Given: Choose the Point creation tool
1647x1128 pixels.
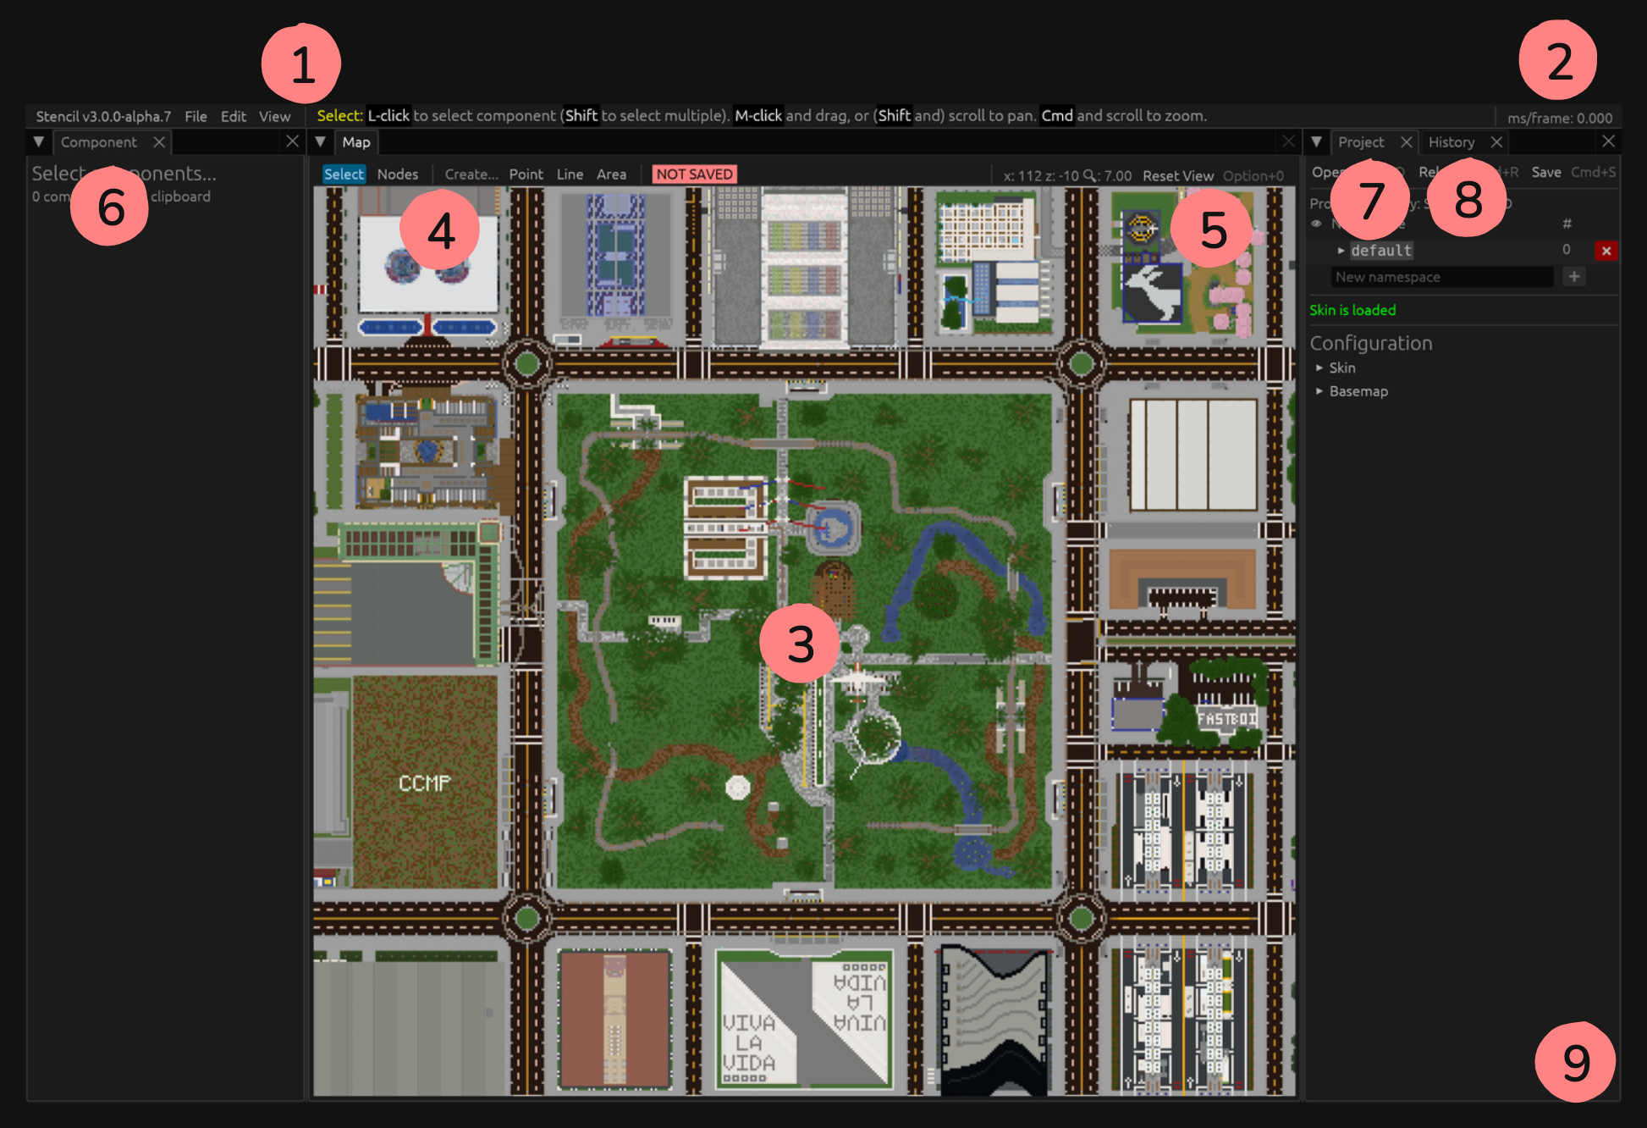Looking at the screenshot, I should [x=526, y=174].
